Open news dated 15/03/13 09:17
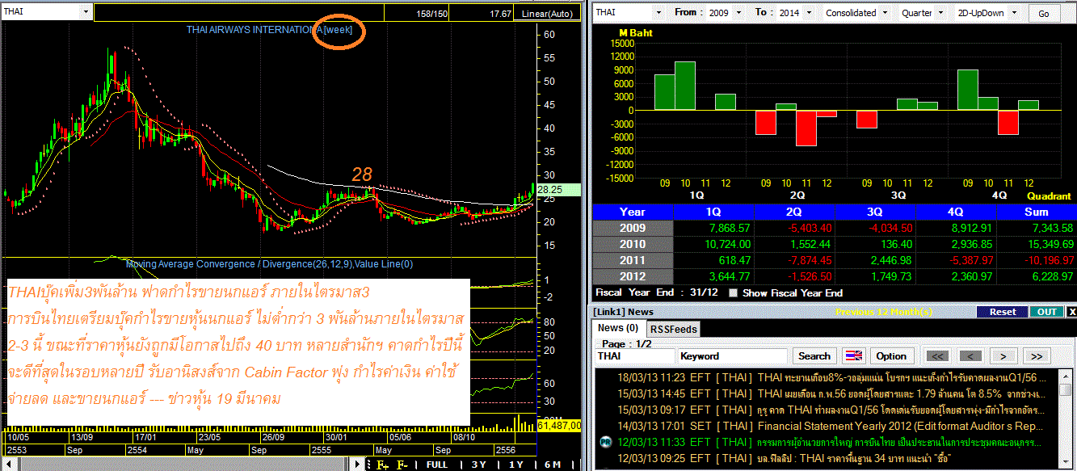1077x471 pixels. (x=831, y=410)
